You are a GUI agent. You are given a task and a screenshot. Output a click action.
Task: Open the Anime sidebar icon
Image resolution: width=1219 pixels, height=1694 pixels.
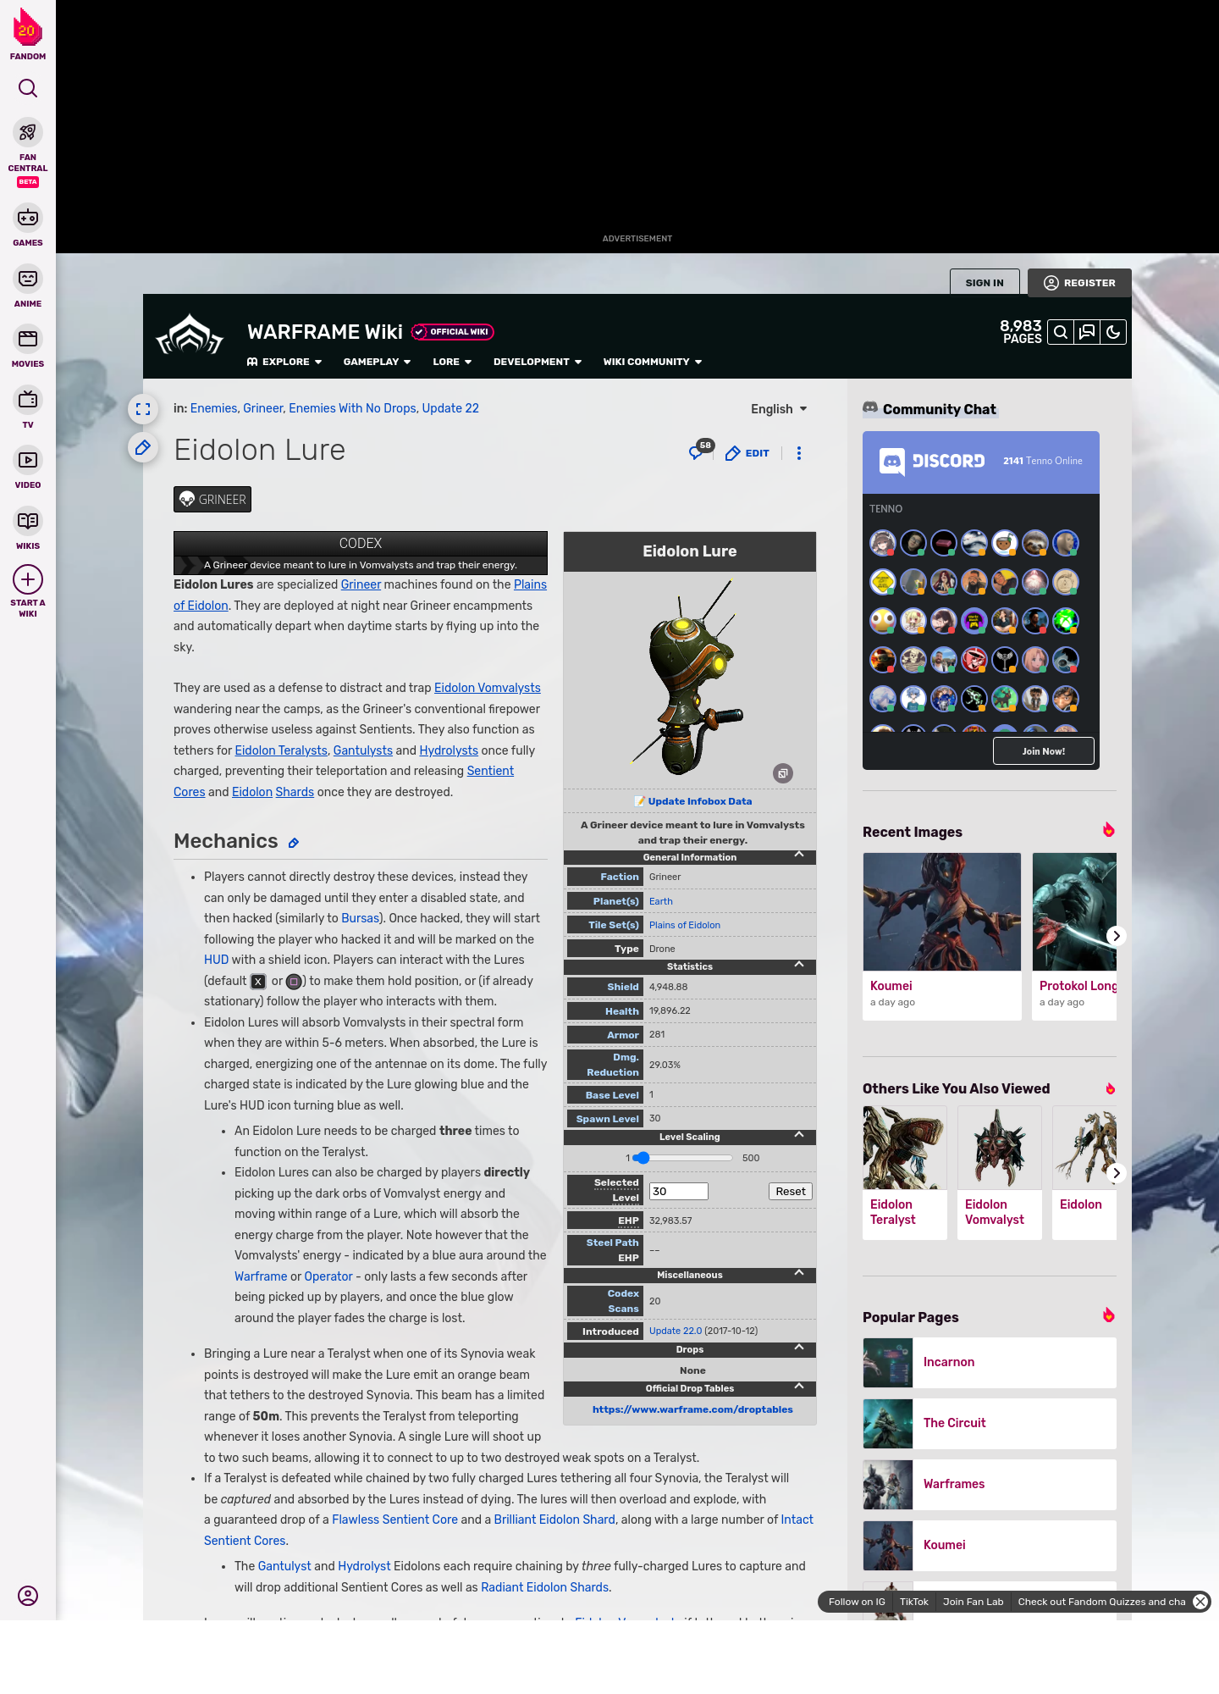28,279
